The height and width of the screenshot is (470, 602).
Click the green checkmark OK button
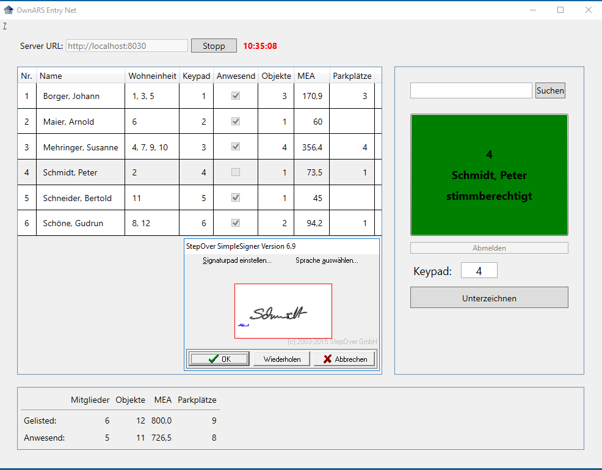tap(219, 359)
